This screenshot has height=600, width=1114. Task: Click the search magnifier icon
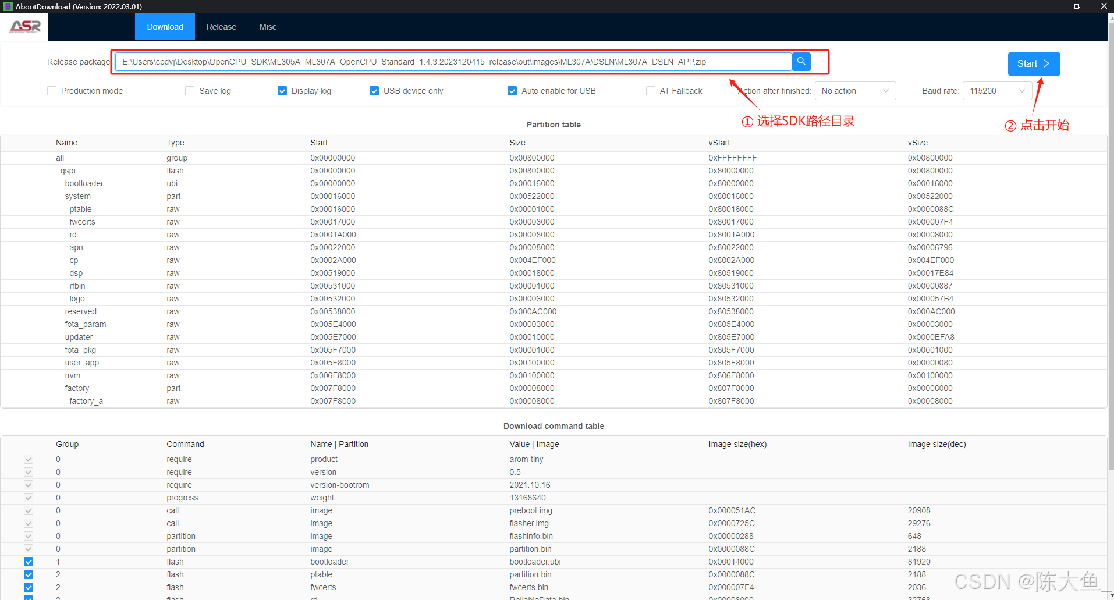click(801, 61)
